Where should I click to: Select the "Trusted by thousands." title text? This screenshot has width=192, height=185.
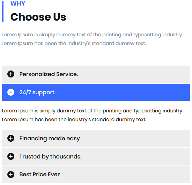click(50, 157)
